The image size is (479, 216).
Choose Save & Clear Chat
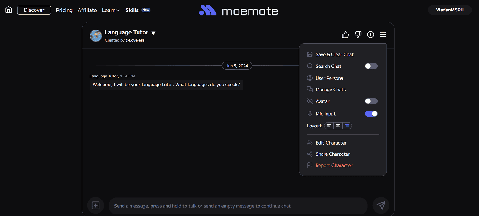[x=334, y=54]
